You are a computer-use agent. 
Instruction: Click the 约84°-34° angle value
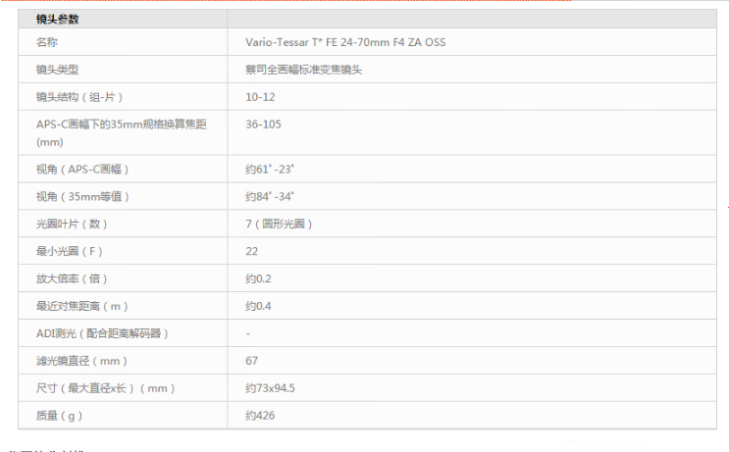270,196
